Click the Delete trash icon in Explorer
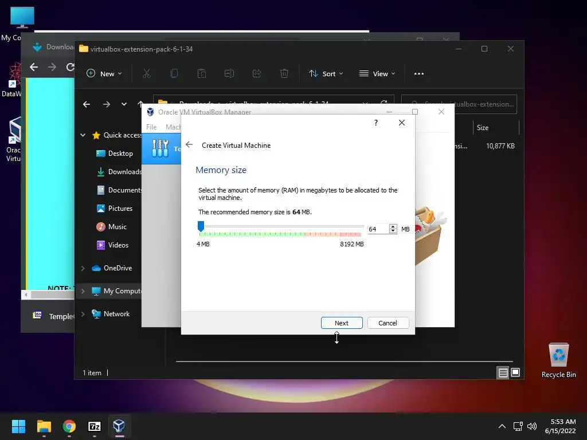The image size is (587, 440). pyautogui.click(x=284, y=74)
